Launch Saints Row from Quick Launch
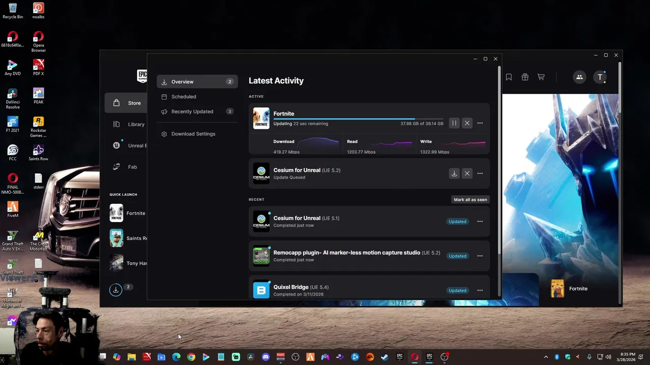Image resolution: width=650 pixels, height=365 pixels. coord(128,238)
